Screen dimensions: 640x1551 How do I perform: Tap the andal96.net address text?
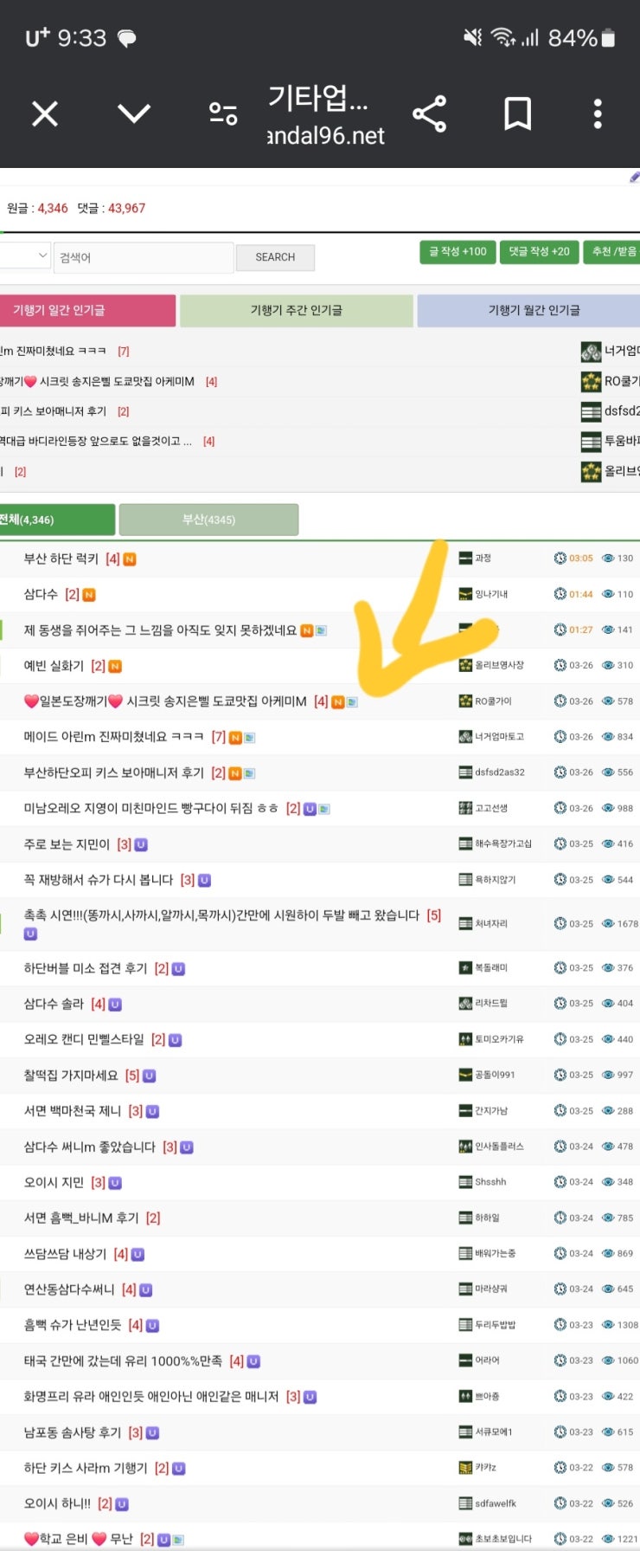(x=326, y=136)
